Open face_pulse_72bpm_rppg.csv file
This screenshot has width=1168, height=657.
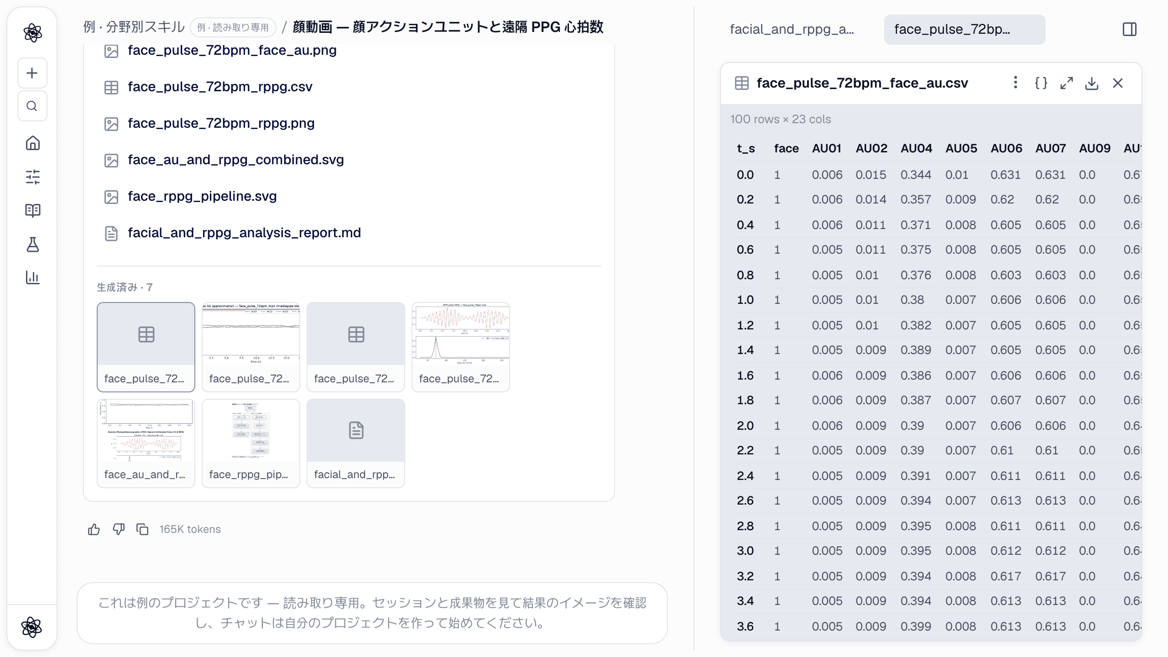(220, 87)
